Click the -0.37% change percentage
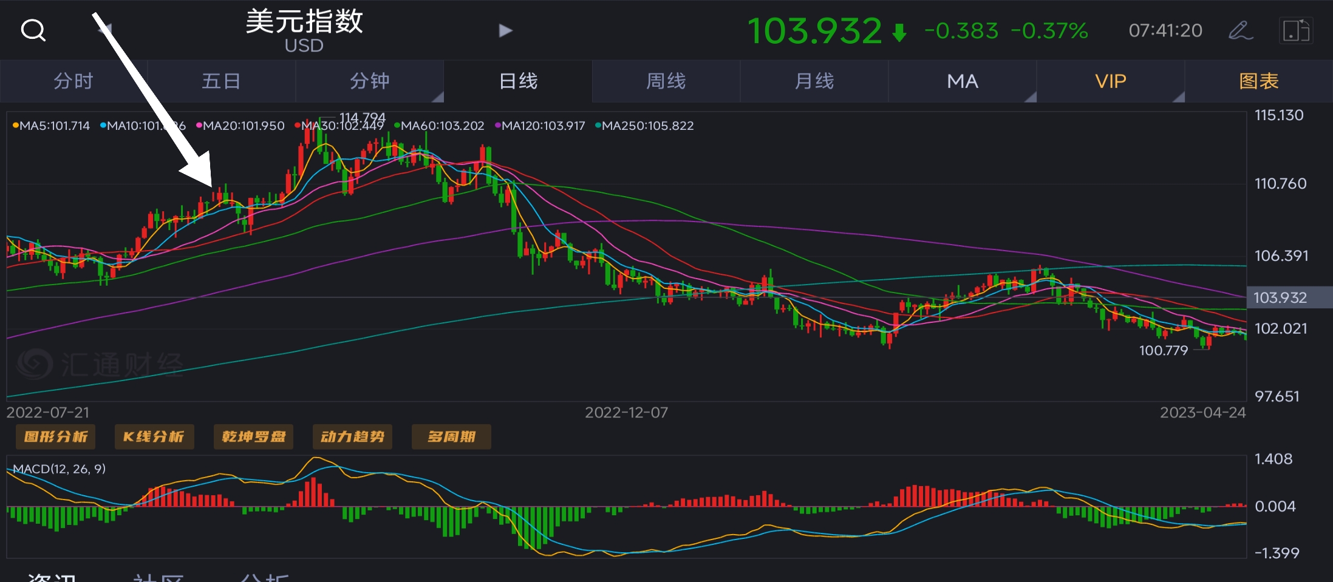Image resolution: width=1333 pixels, height=582 pixels. (x=1049, y=30)
